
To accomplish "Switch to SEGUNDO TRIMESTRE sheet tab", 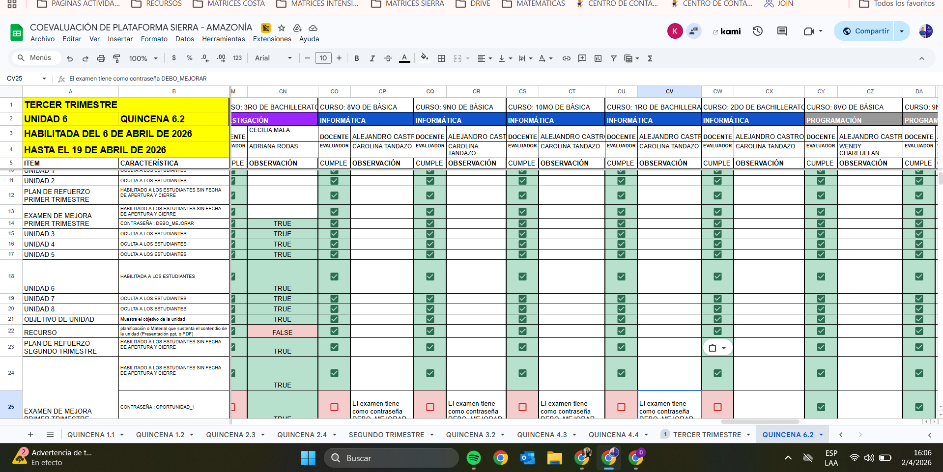I will (386, 435).
